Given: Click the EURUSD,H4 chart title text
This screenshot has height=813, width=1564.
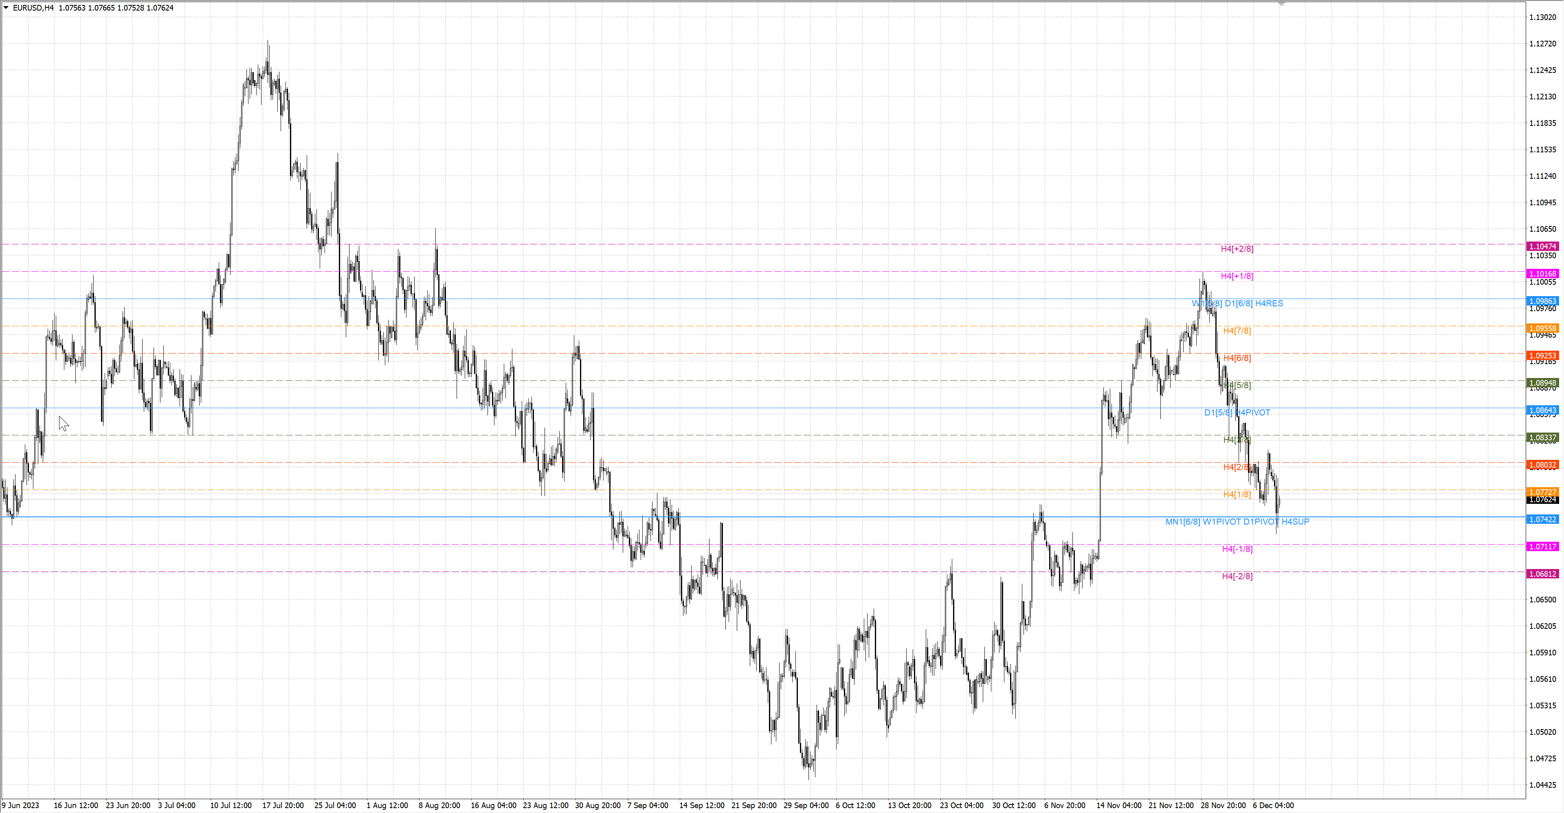Looking at the screenshot, I should (33, 8).
